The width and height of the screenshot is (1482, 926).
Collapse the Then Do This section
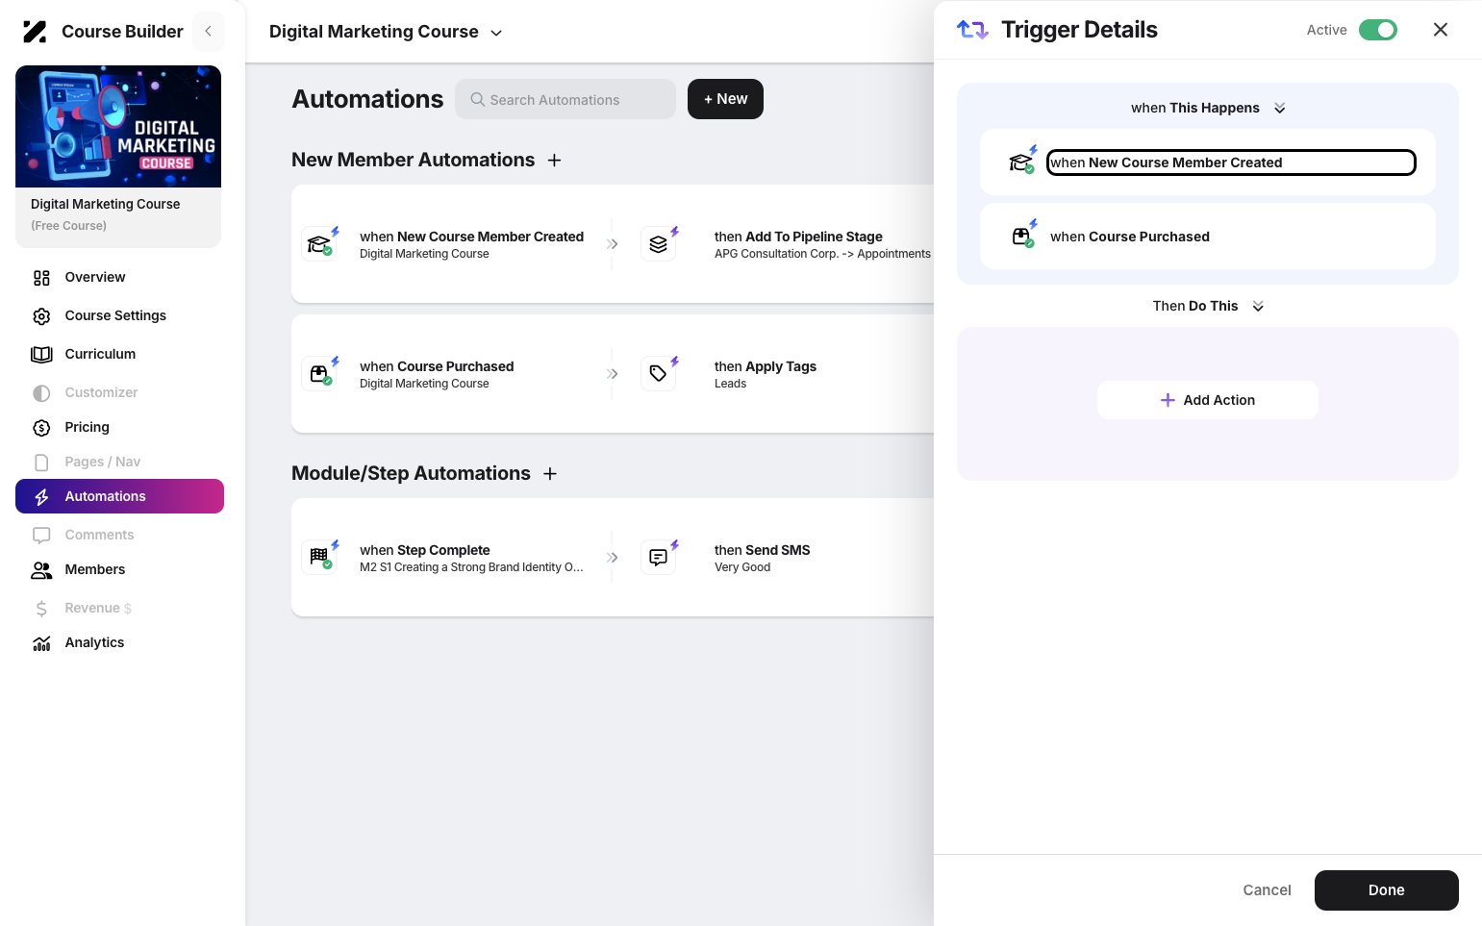[x=1258, y=306]
